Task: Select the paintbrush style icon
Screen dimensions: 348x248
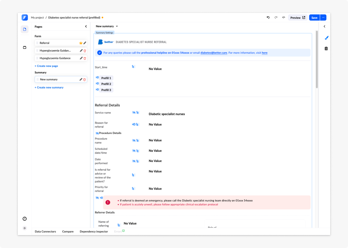Action: point(326,38)
